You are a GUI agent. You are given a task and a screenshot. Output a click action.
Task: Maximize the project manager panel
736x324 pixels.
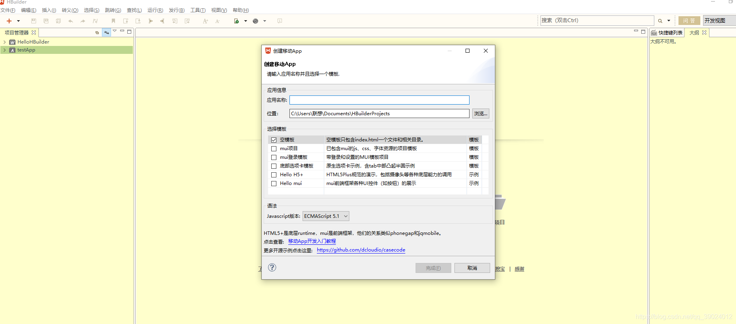[x=129, y=31]
